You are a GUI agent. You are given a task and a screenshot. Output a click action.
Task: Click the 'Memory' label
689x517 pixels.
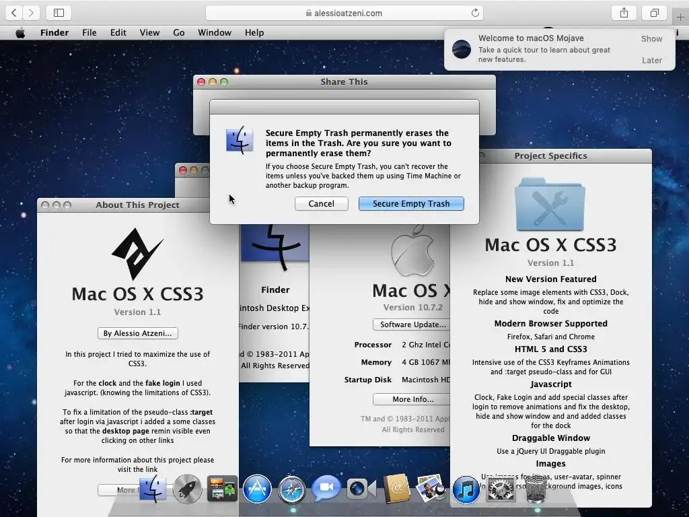pos(376,362)
